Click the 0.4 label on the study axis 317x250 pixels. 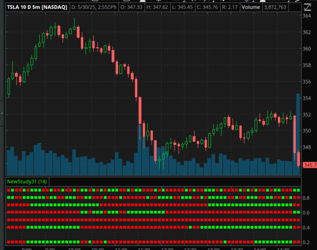(x=306, y=228)
